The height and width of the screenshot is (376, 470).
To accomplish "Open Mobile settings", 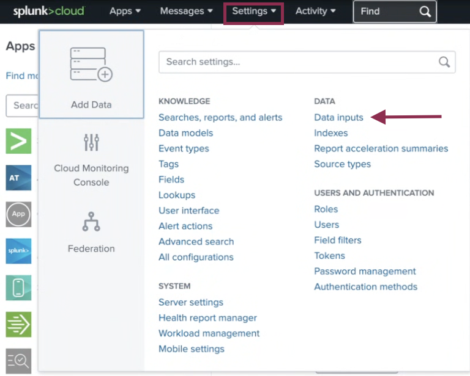I will 191,349.
